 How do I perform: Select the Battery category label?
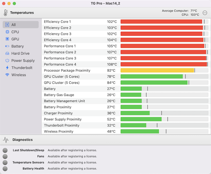18,46
